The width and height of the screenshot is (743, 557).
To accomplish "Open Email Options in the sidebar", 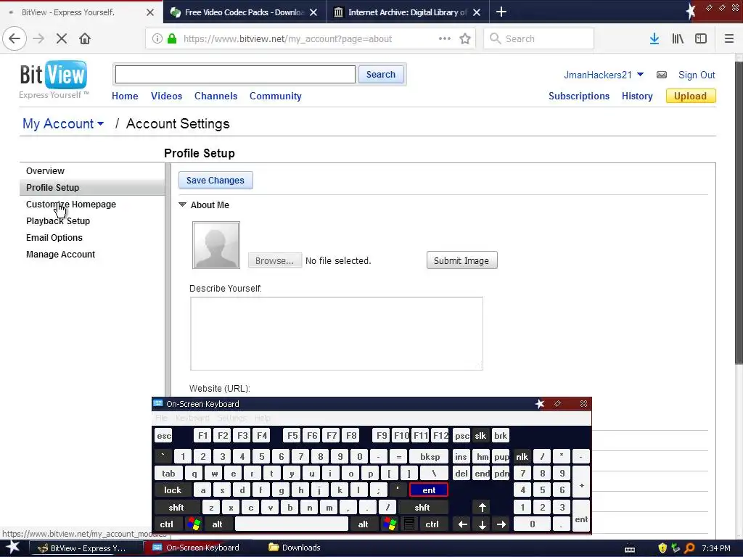I will (54, 237).
